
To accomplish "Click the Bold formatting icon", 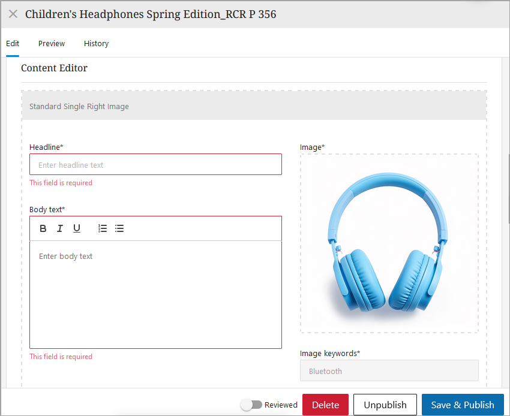I will [43, 228].
